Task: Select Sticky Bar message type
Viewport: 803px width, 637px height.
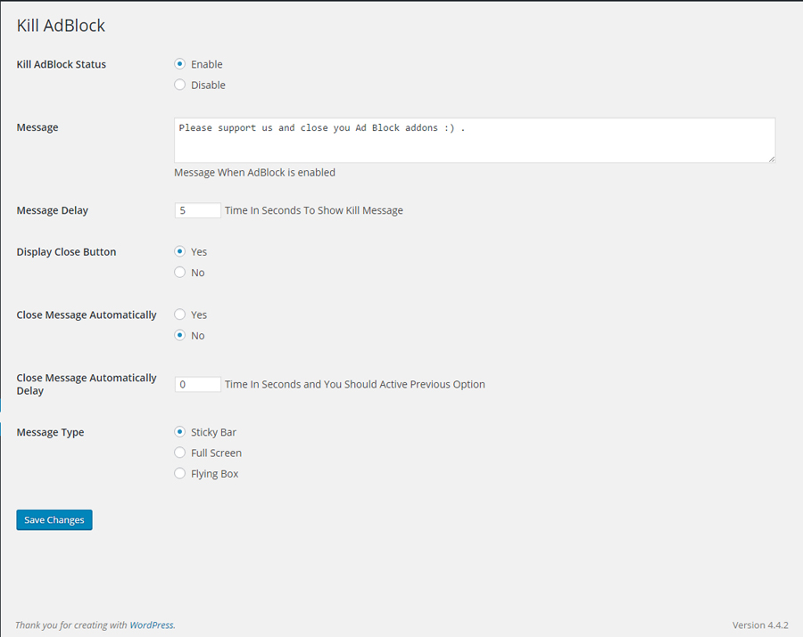Action: point(180,432)
